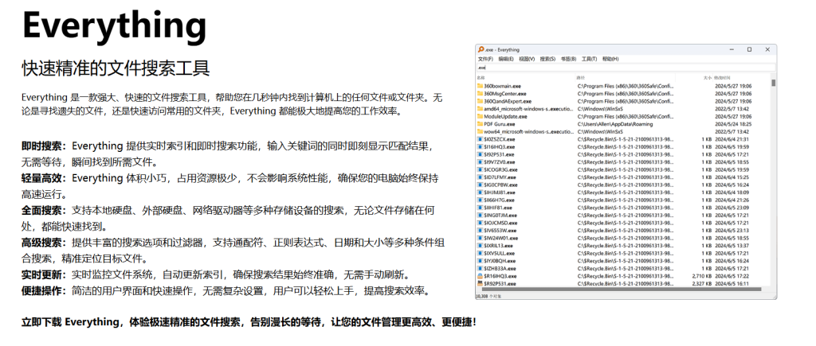
Task: Click the horizontal scrollbar at list bottom
Action: click(622, 290)
